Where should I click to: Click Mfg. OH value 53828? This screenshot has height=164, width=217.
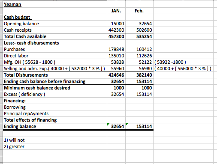(116, 62)
